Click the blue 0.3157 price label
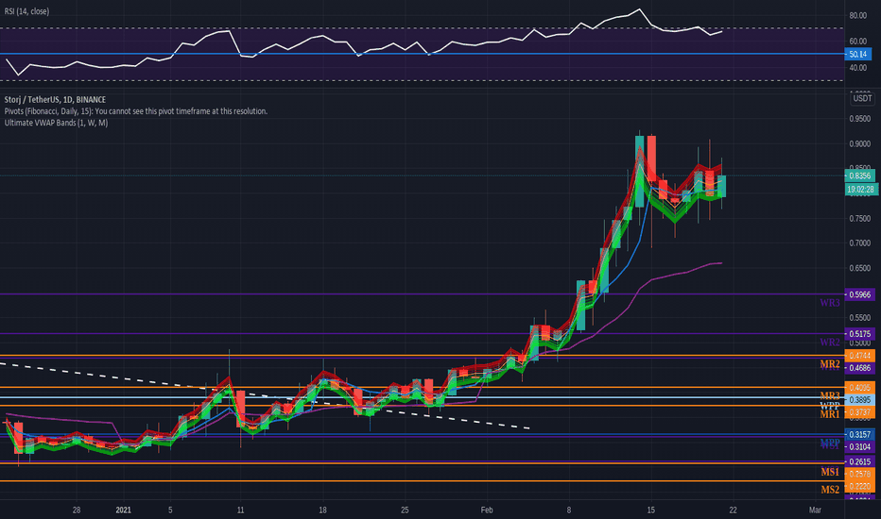Viewport: 881px width, 519px height. [x=859, y=434]
